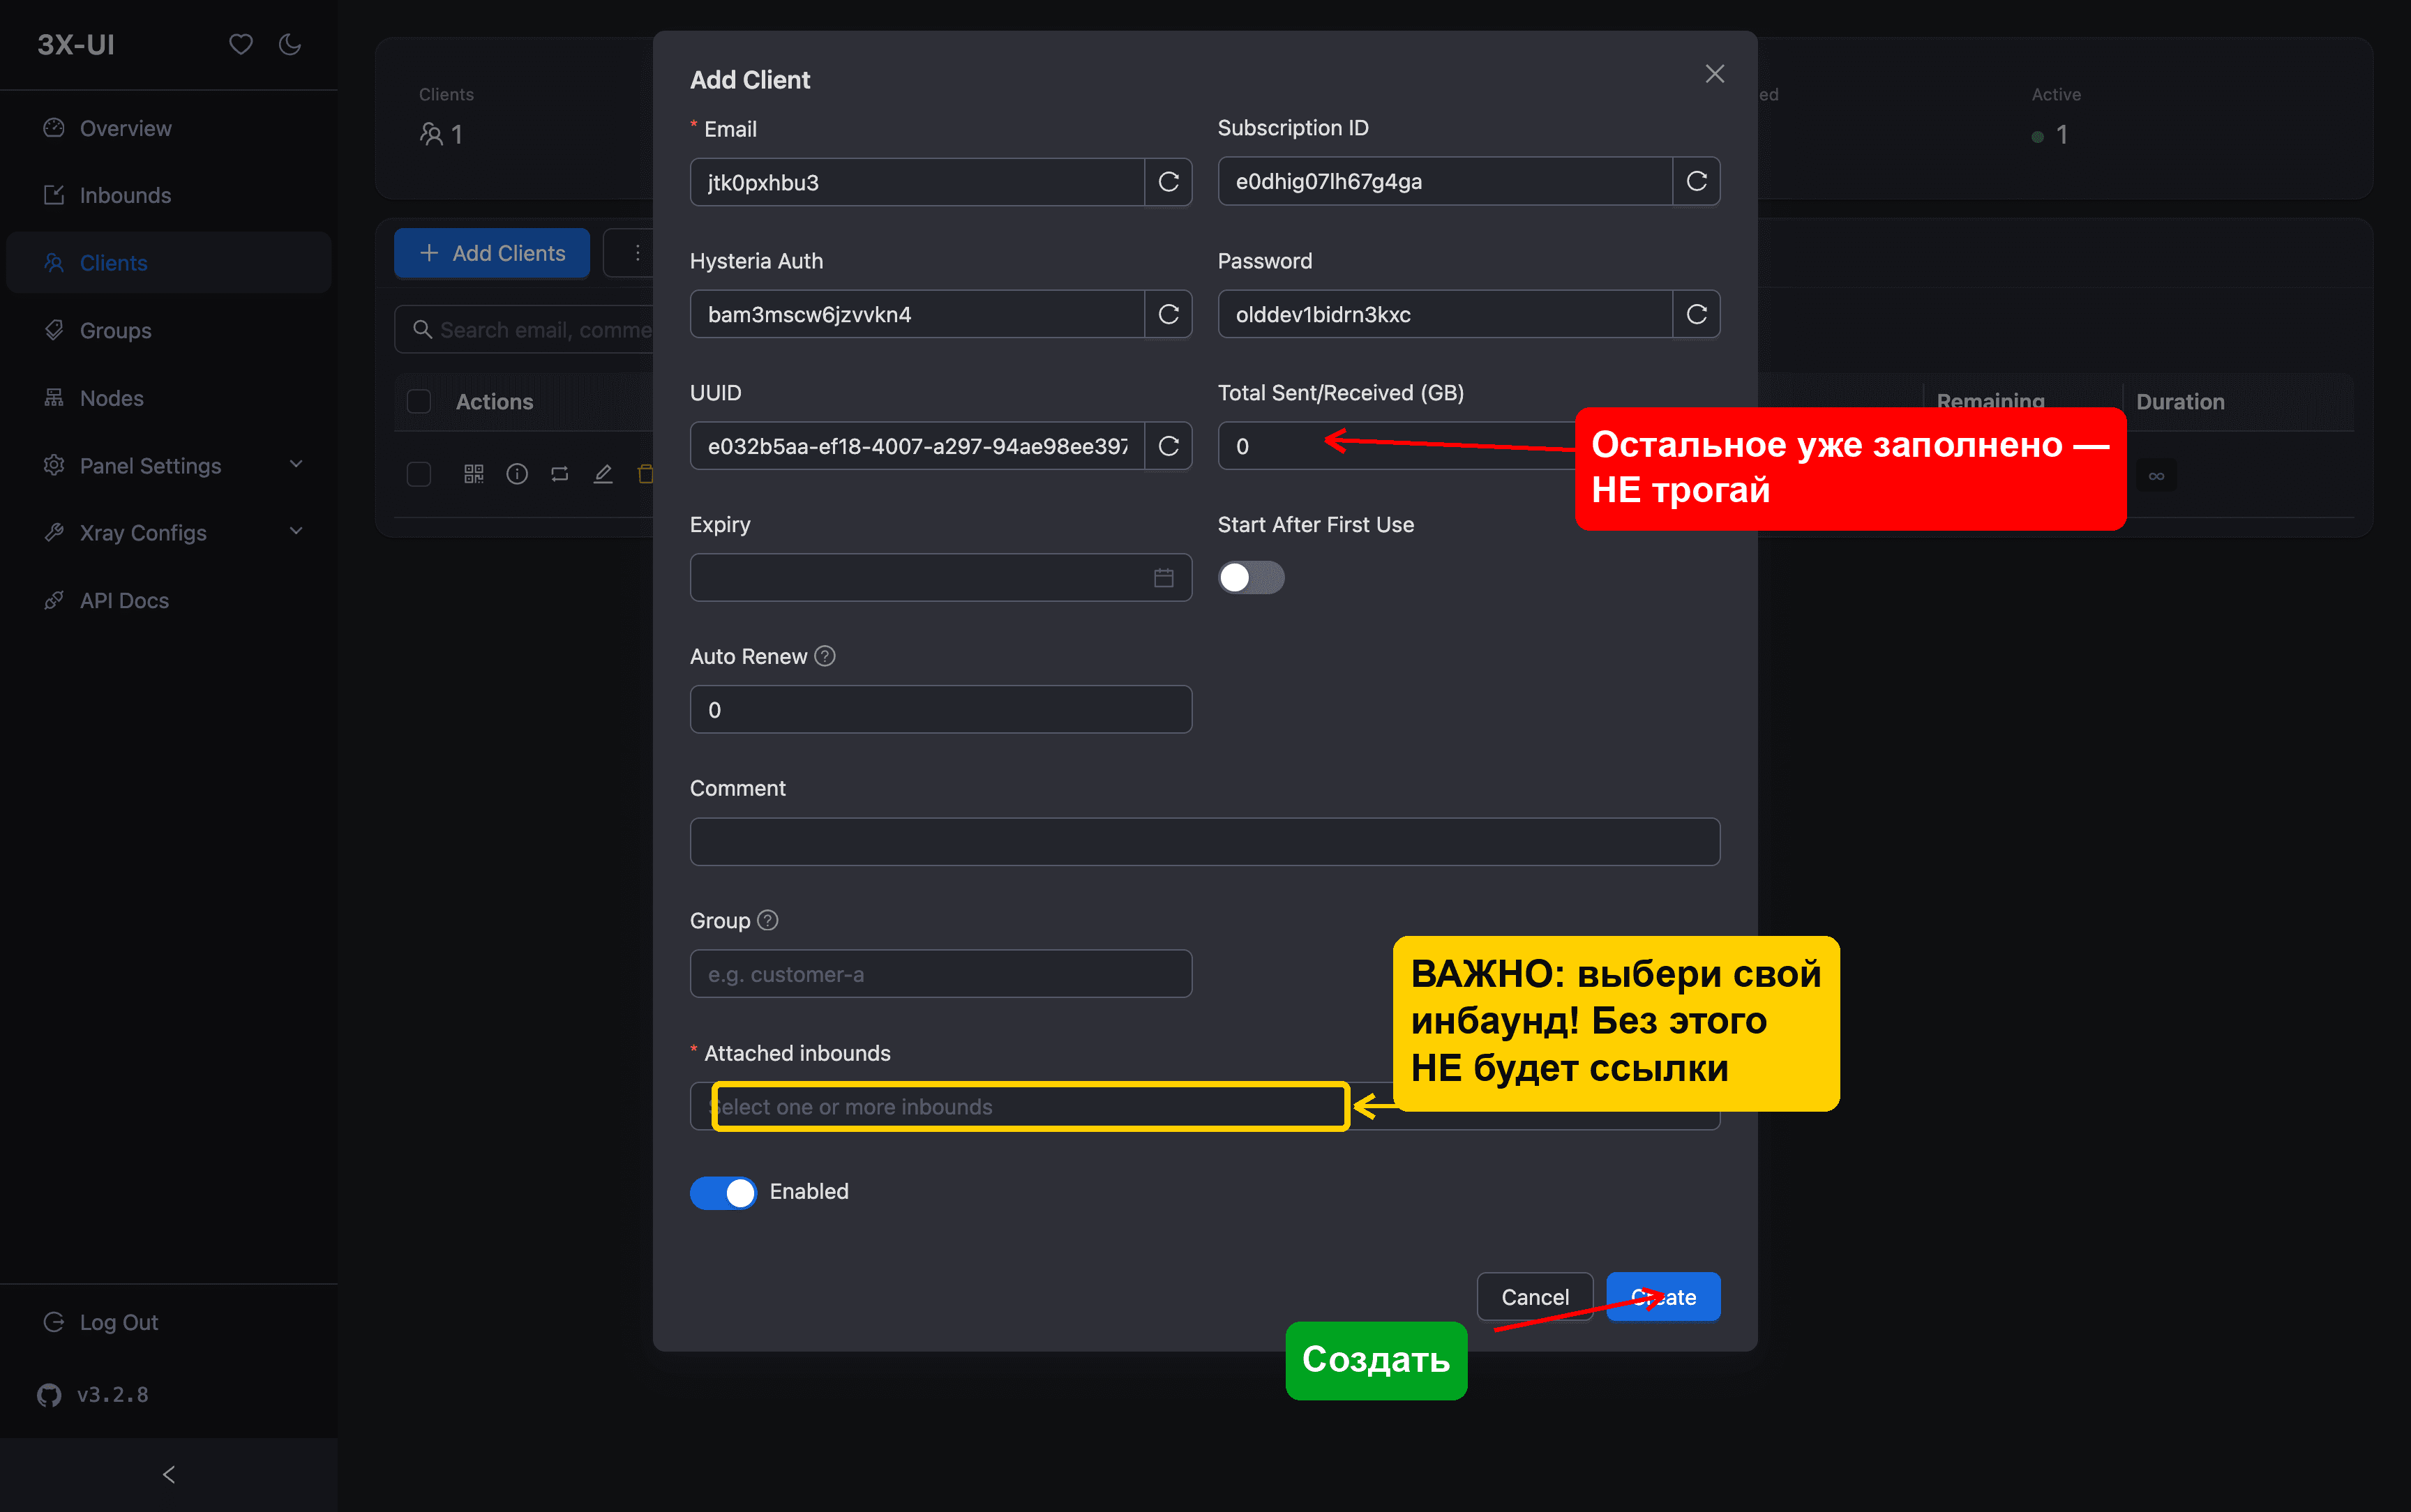Check the select-all checkbox in Actions header

point(419,402)
